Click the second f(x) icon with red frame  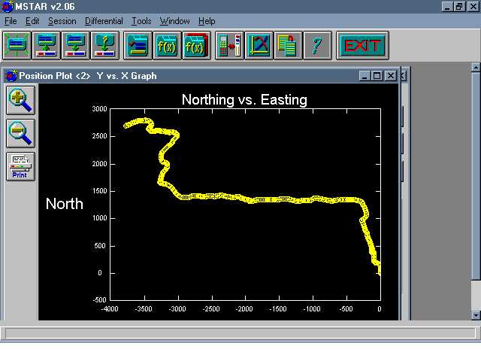(x=195, y=45)
